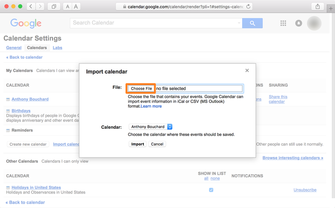Click the calendar icon beside Reminders
This screenshot has width=335, height=208.
[x=8, y=130]
